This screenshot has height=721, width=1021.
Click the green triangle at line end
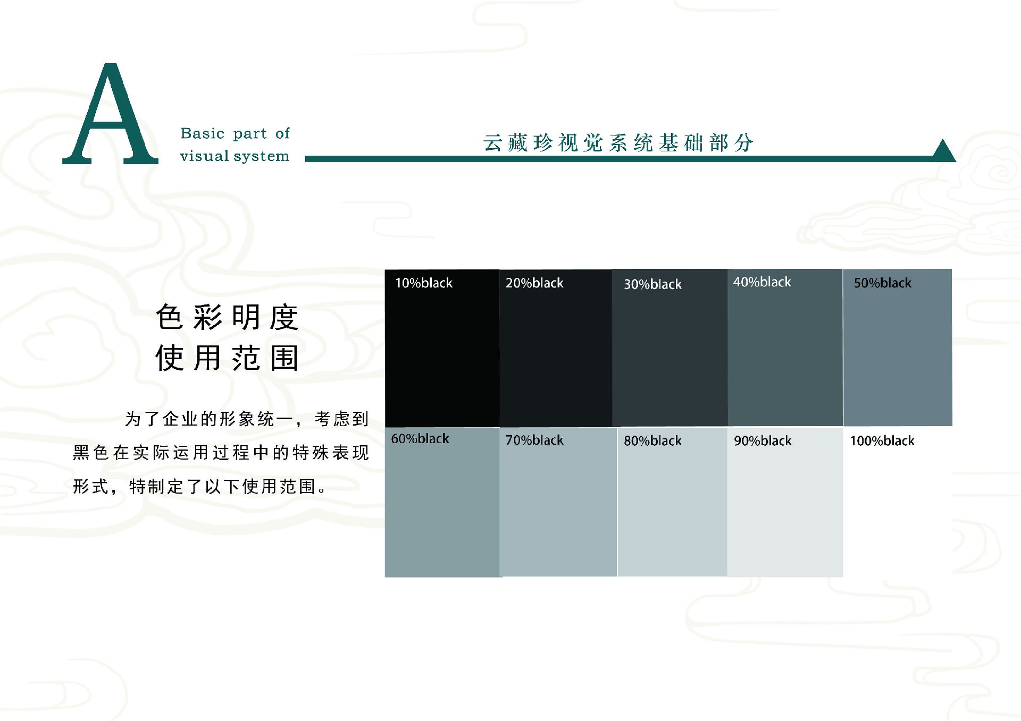coord(943,151)
